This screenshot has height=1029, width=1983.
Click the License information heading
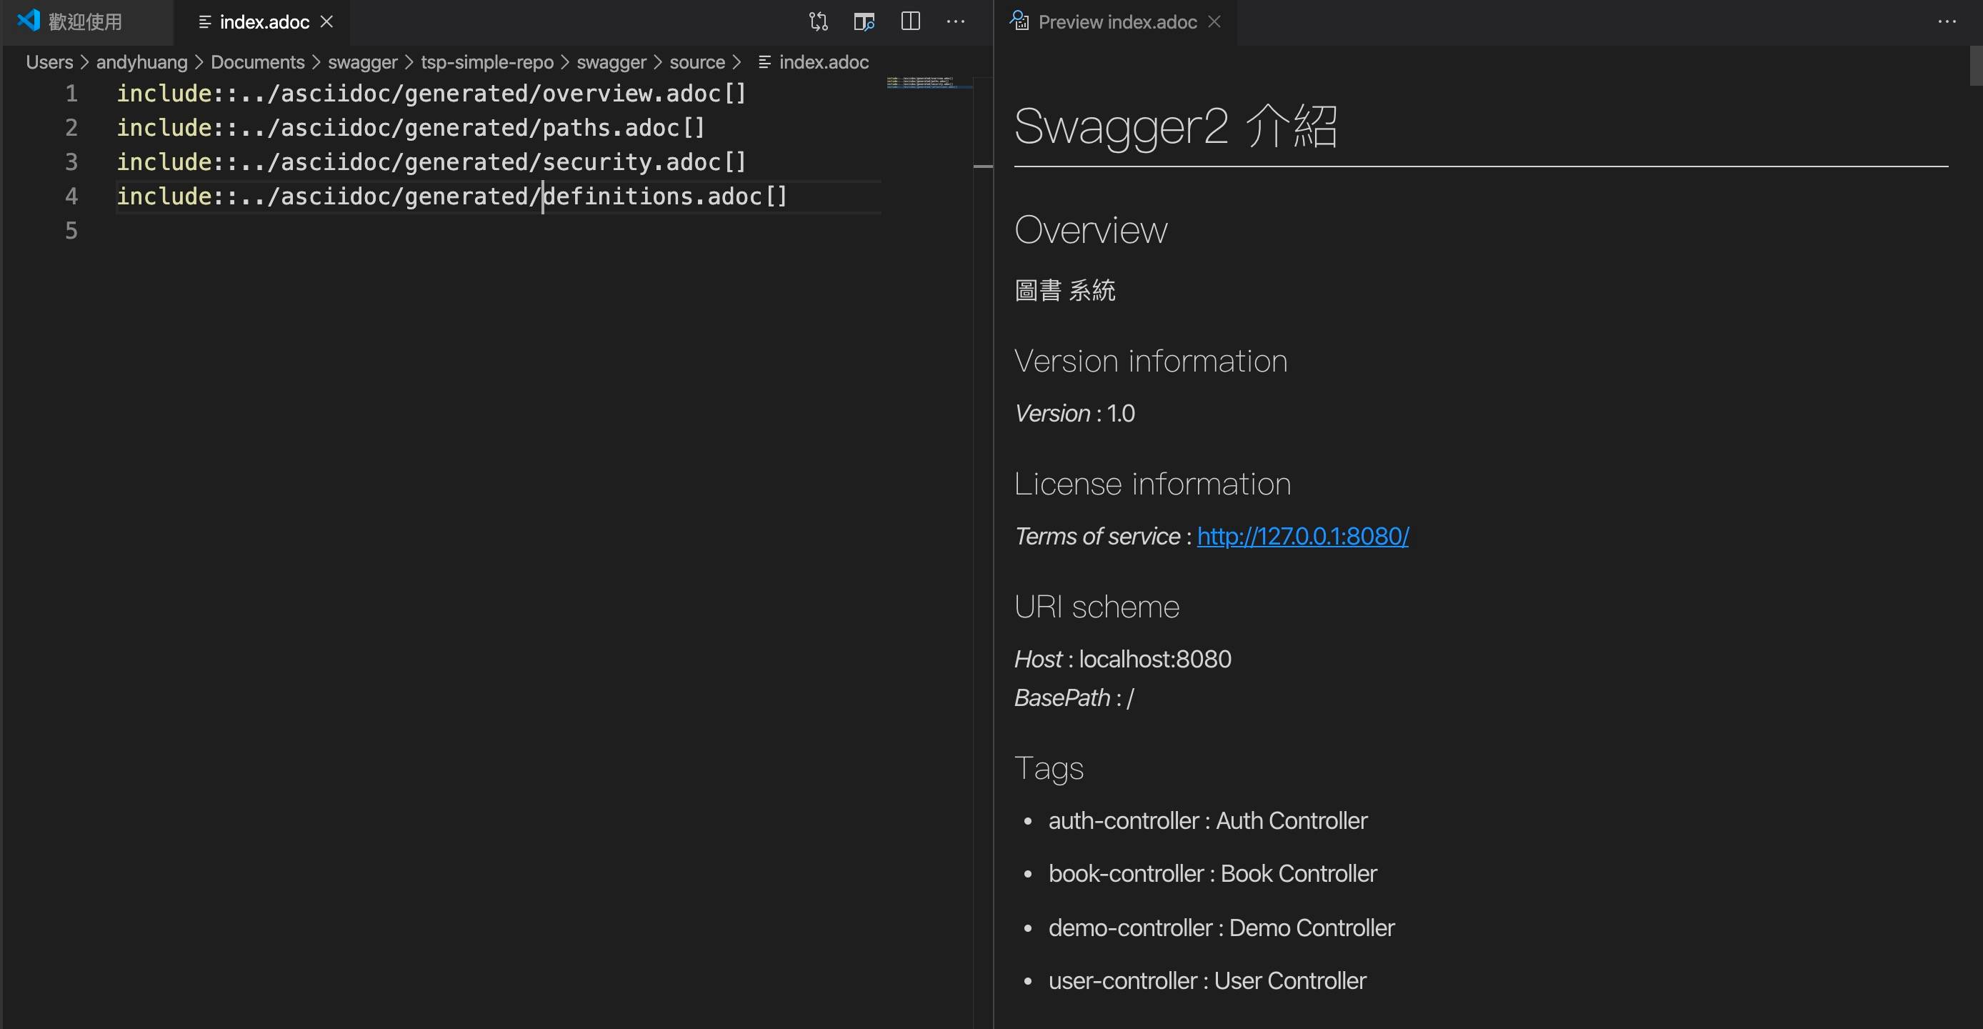(1152, 484)
